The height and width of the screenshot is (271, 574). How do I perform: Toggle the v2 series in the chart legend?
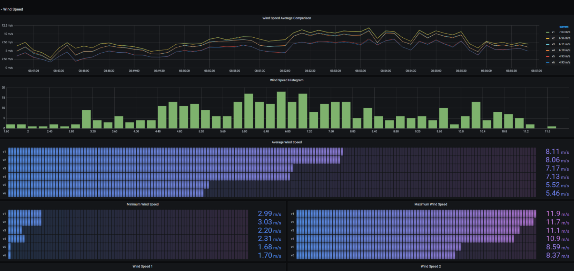(x=553, y=38)
